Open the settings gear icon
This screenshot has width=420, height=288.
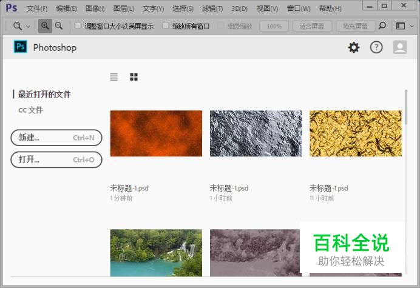[354, 47]
